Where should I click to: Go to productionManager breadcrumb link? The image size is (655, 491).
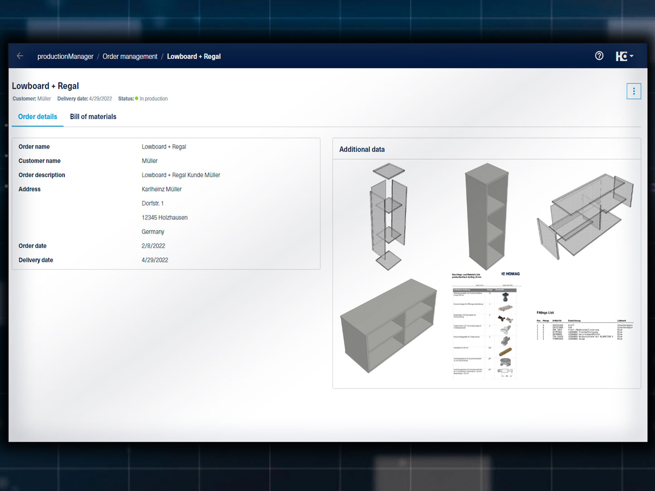(x=65, y=57)
